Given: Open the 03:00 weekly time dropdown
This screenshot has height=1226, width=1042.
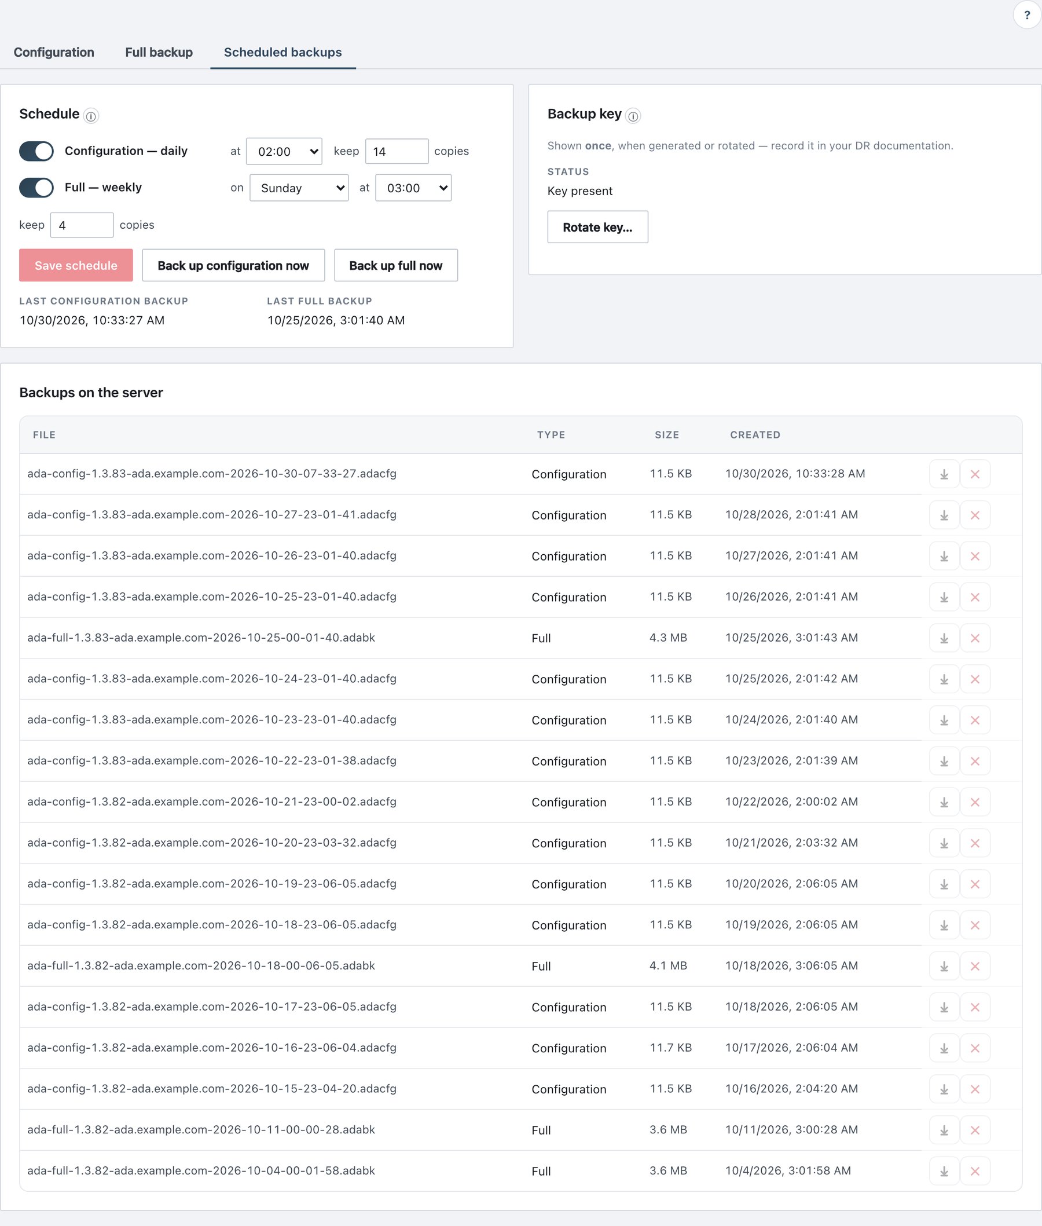Looking at the screenshot, I should click(x=413, y=188).
